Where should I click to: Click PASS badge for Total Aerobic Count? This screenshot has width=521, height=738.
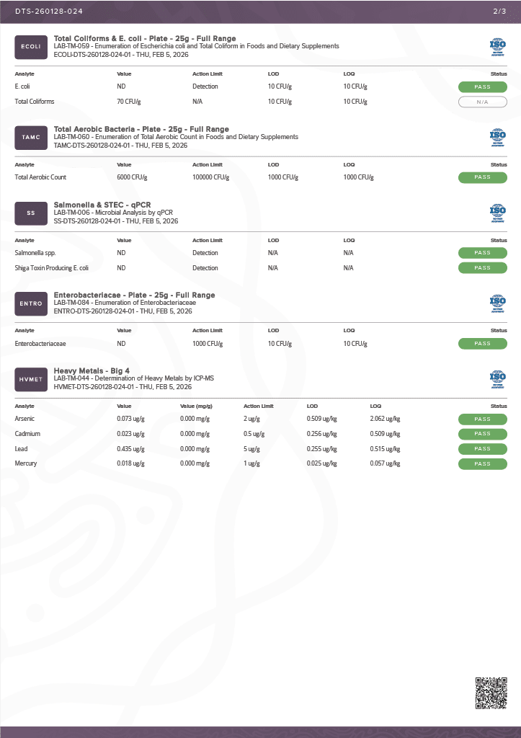pyautogui.click(x=483, y=177)
